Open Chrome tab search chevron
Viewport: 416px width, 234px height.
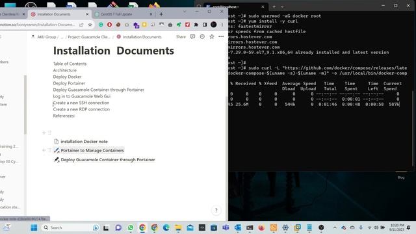point(185,12)
